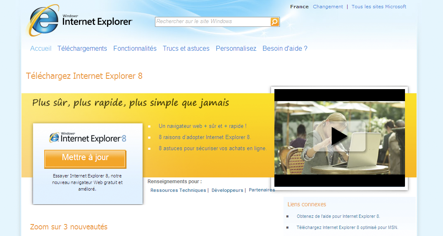Screen dimensions: 443x236
Task: Follow the Développeurs link
Action: [227, 190]
